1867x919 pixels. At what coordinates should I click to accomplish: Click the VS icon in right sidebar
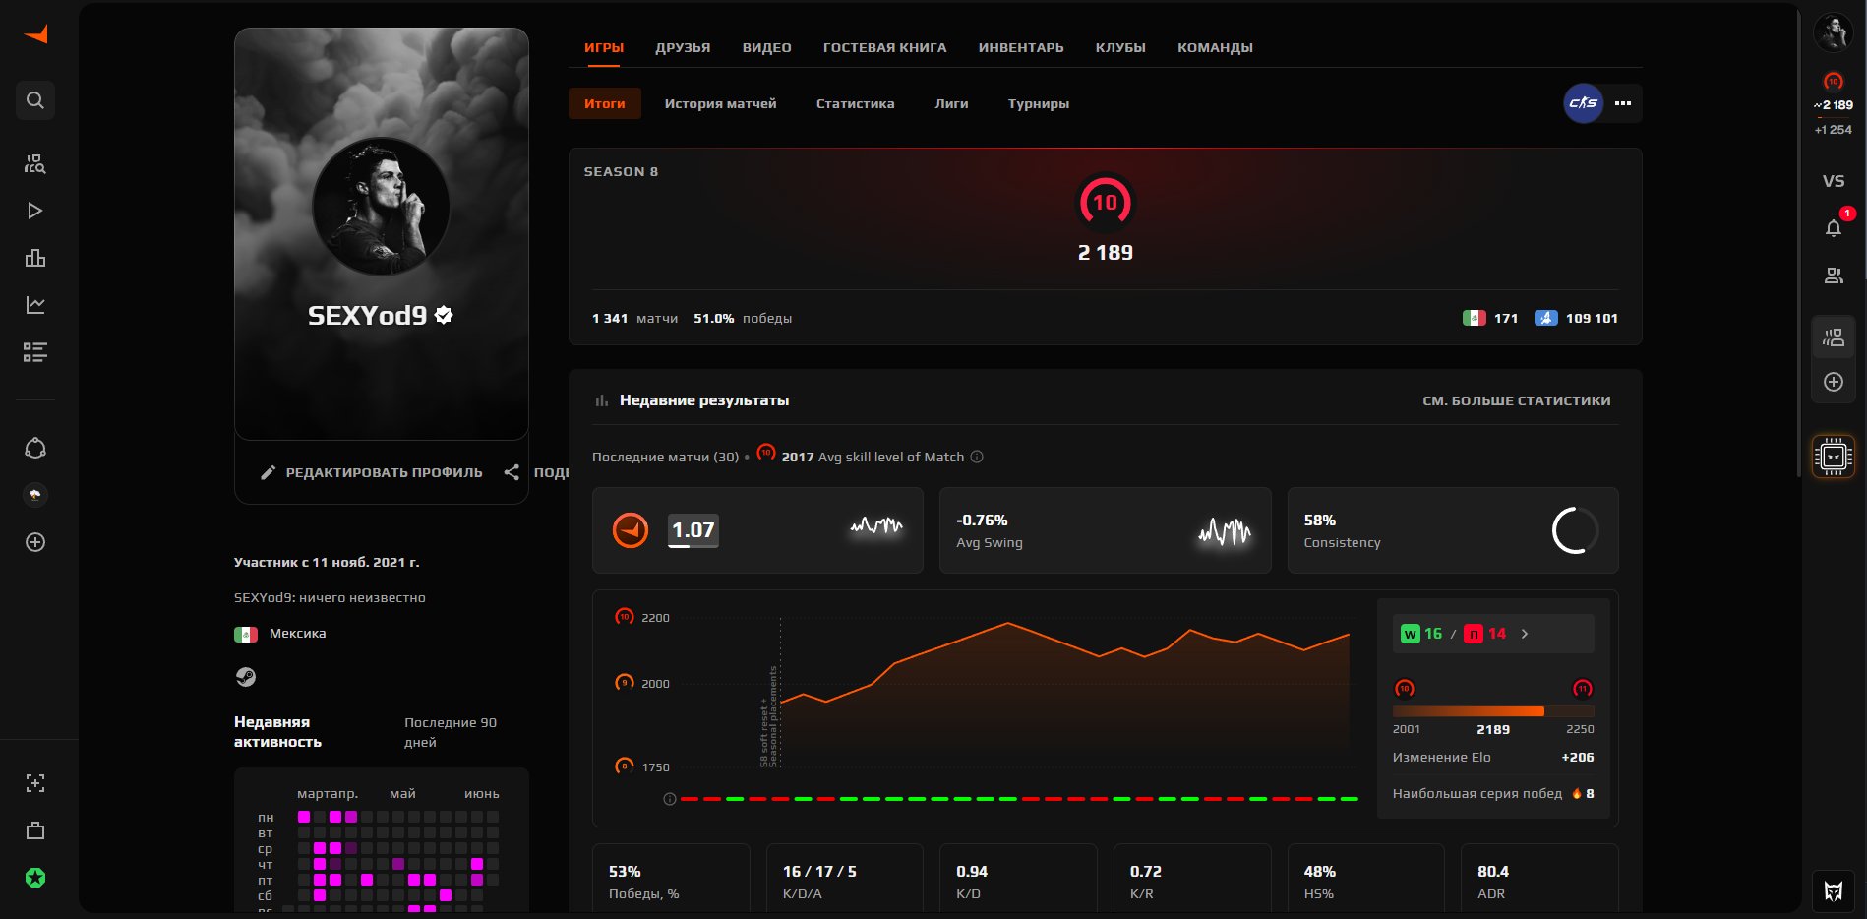(x=1834, y=181)
